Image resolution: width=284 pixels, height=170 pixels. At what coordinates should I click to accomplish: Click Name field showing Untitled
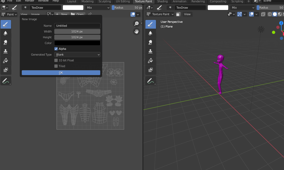point(77,26)
